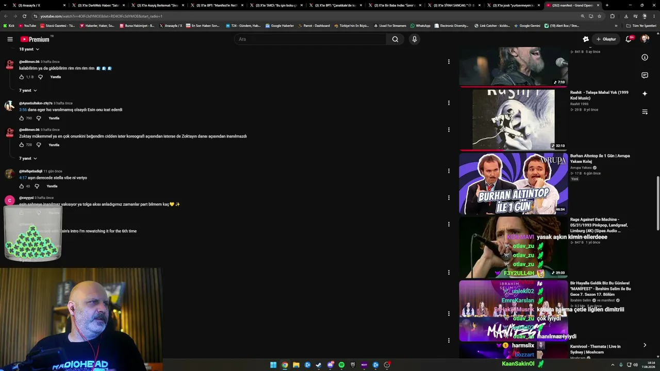Image resolution: width=660 pixels, height=371 pixels.
Task: Switch to the "X'te Bir Baba Indie" tab
Action: [394, 5]
